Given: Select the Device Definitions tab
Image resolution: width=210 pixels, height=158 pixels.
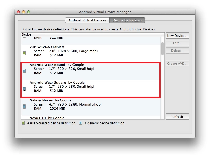Looking at the screenshot, I should (x=127, y=20).
